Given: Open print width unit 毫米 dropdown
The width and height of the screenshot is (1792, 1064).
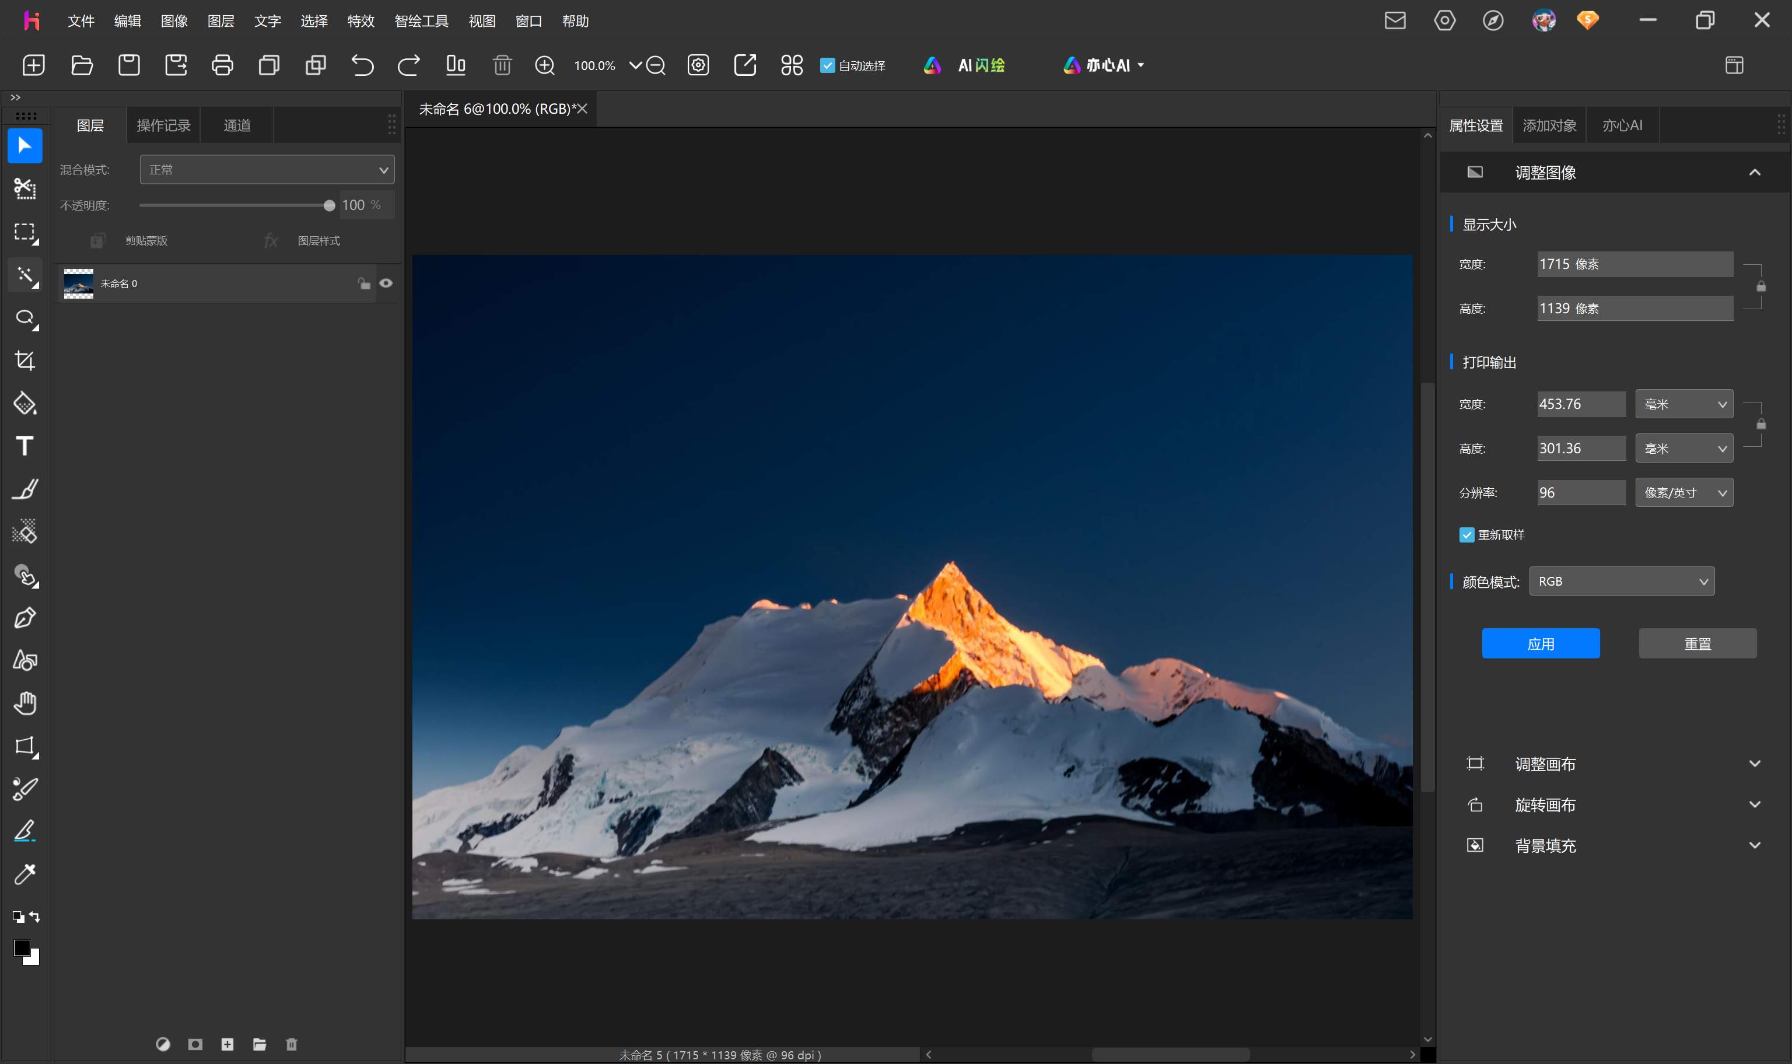Looking at the screenshot, I should [1683, 404].
